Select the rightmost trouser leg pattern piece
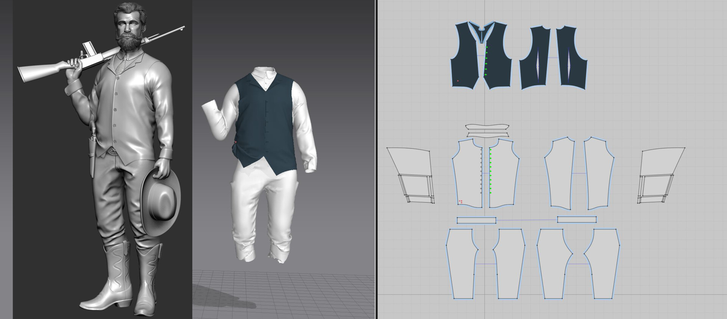The height and width of the screenshot is (319, 727). pos(602,263)
